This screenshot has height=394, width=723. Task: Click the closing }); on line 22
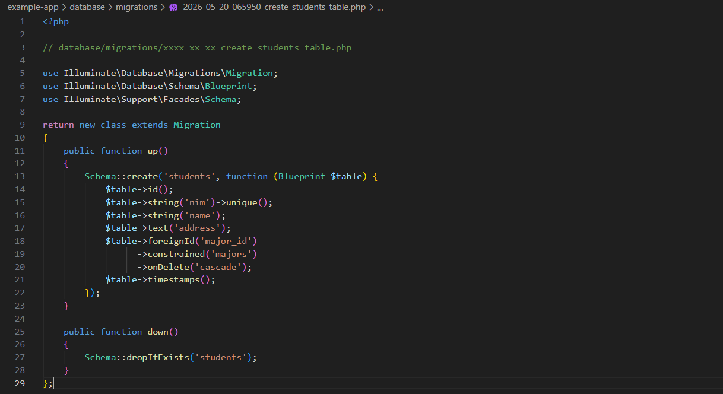[x=92, y=293]
